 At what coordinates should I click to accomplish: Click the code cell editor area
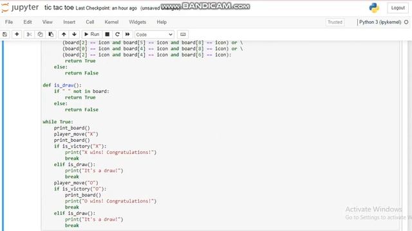pos(220,135)
